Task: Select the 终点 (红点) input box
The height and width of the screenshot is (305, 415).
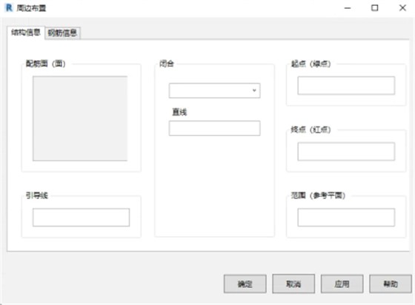Action: pyautogui.click(x=346, y=152)
